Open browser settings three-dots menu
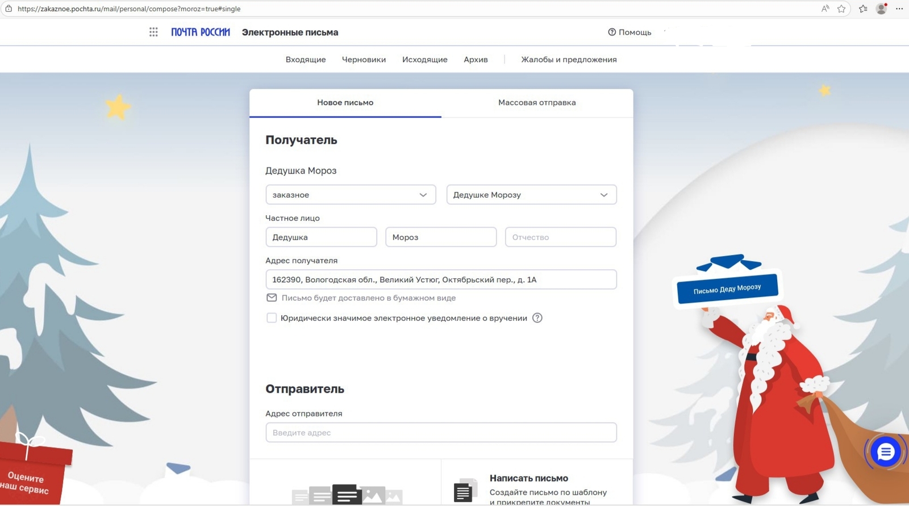The height and width of the screenshot is (506, 909). 899,9
